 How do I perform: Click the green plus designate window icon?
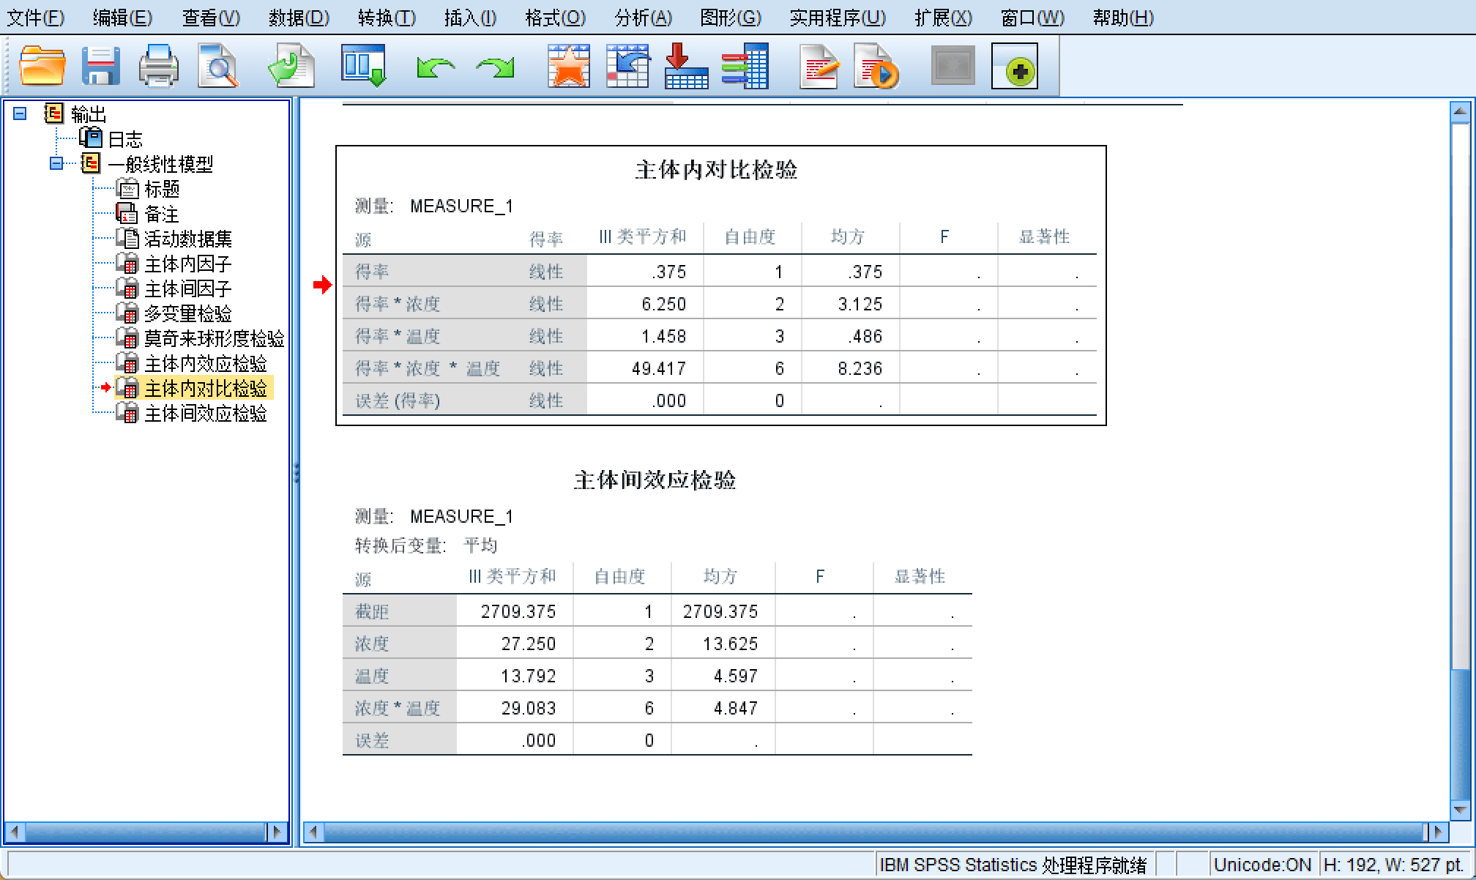click(1015, 67)
